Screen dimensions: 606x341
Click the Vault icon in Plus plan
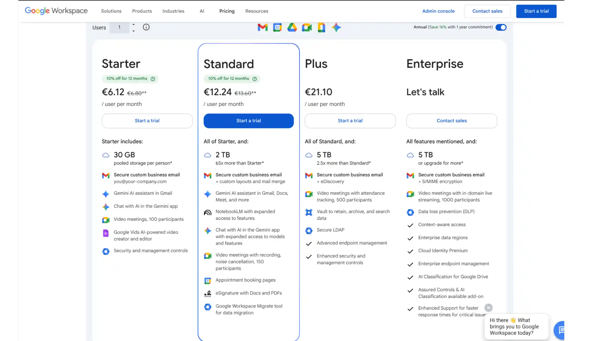[x=309, y=212]
